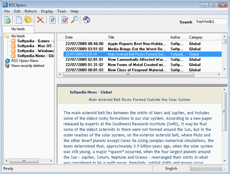Click date 22/07/2009 08:46:00 cell
The image size is (230, 174).
[84, 44]
